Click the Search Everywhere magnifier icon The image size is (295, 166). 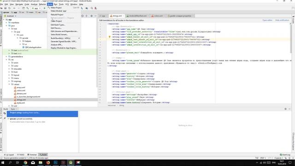[x=92, y=8]
